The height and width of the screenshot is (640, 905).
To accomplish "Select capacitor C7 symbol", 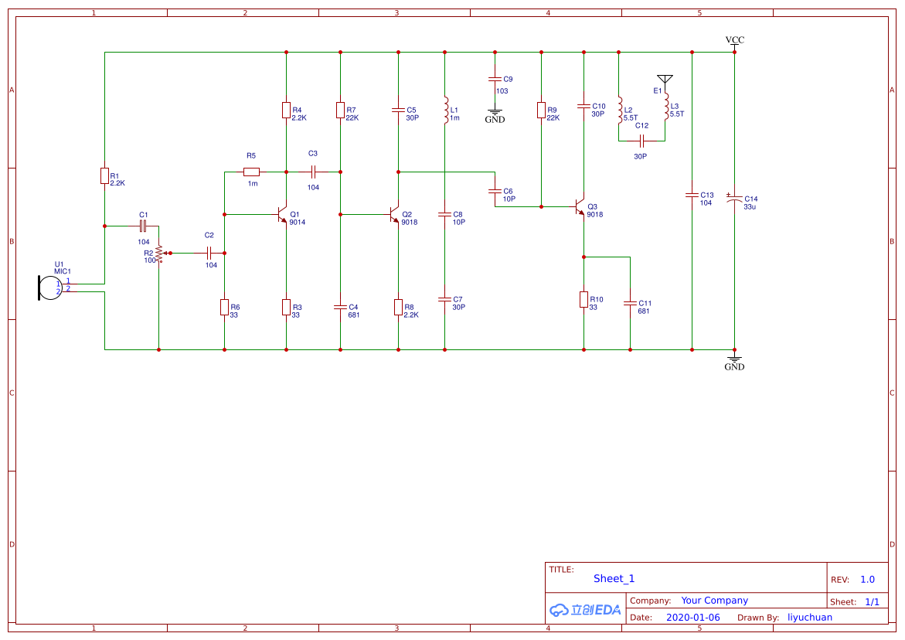I will click(x=444, y=299).
